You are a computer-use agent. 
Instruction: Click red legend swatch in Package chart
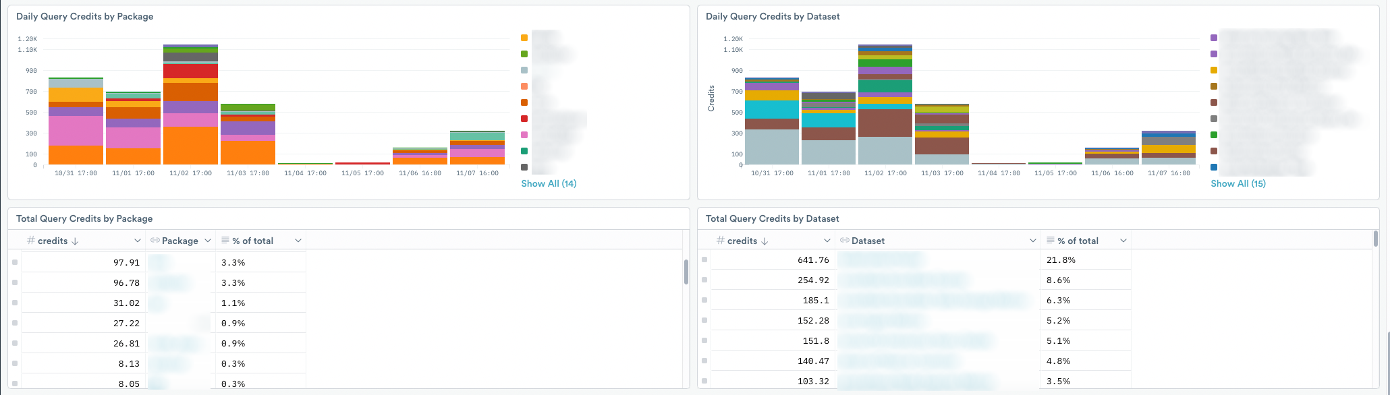(x=524, y=119)
